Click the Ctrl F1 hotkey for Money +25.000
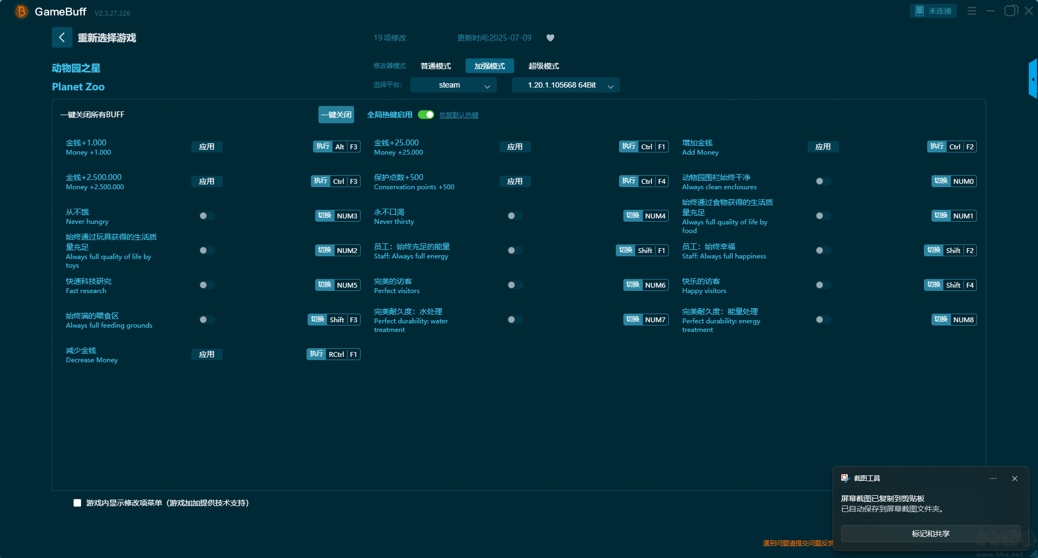The image size is (1038, 558). point(643,147)
